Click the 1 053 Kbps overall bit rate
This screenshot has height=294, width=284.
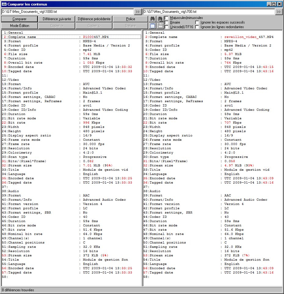click(94, 63)
